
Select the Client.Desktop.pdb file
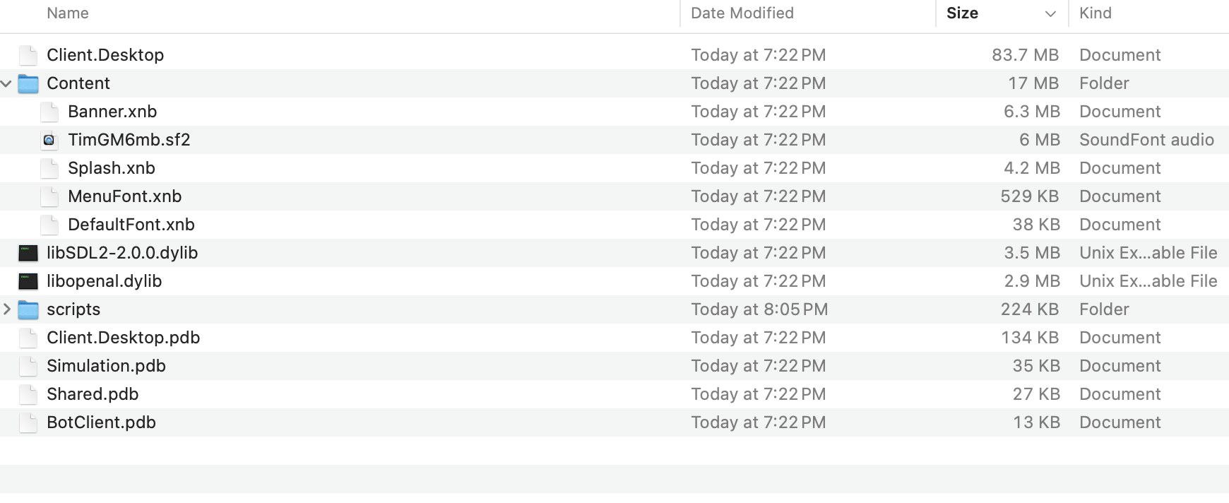pos(123,338)
